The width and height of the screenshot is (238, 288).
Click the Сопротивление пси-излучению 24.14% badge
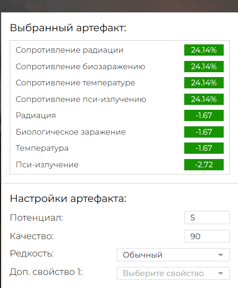[x=204, y=99]
